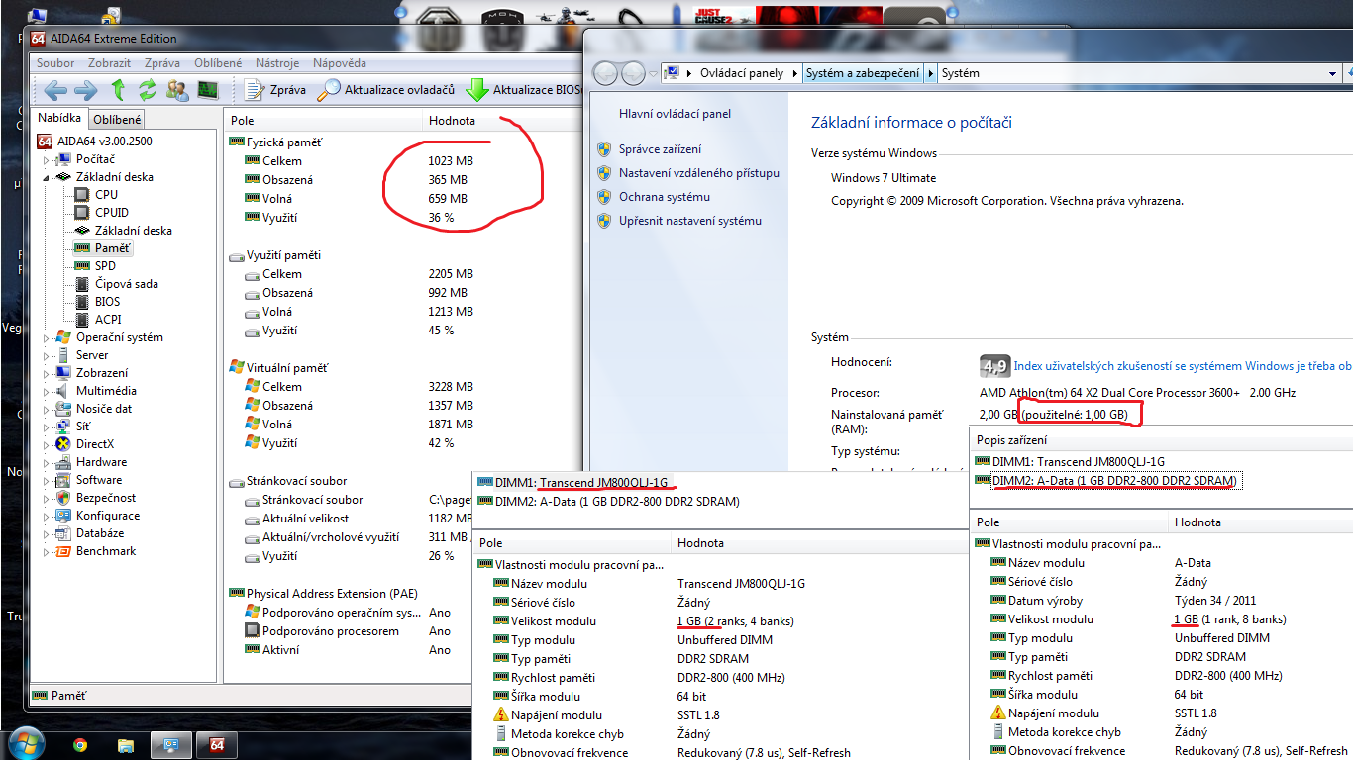Expand the Zobrazení tree node
This screenshot has height=760, width=1353.
(x=46, y=373)
